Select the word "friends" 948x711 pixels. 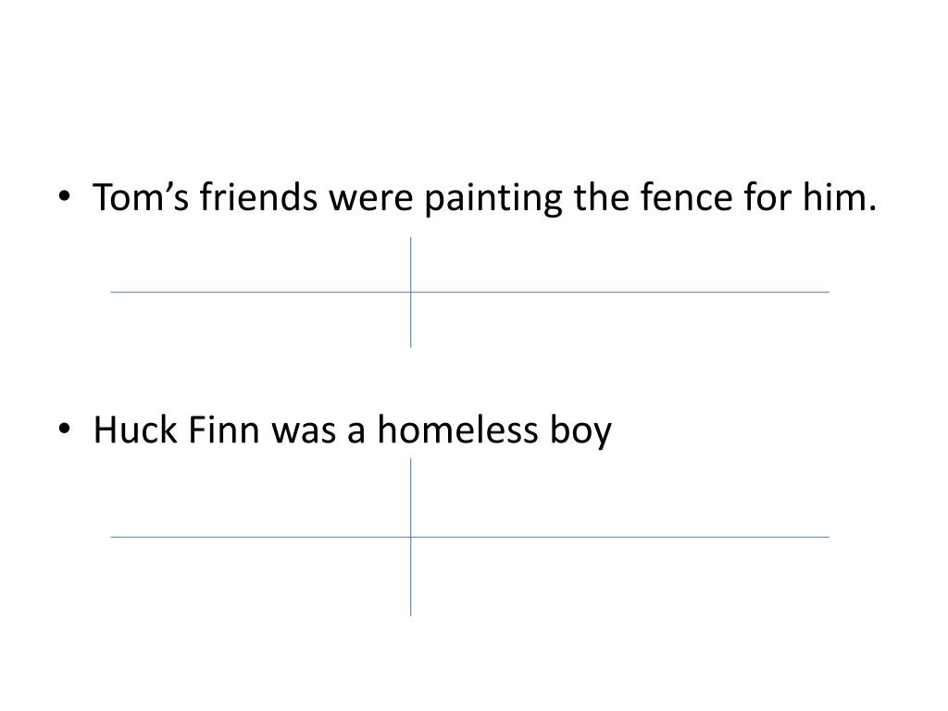pyautogui.click(x=258, y=196)
